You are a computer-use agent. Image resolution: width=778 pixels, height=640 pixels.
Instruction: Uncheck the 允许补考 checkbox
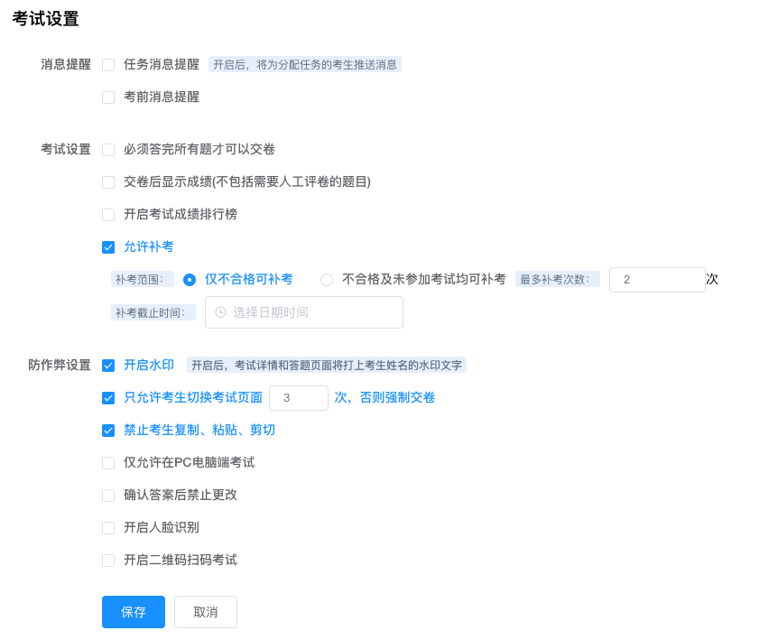(108, 247)
